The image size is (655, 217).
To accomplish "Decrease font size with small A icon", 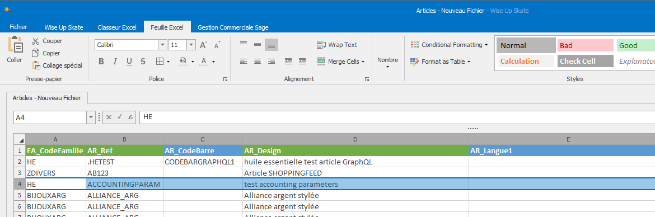I will point(217,45).
